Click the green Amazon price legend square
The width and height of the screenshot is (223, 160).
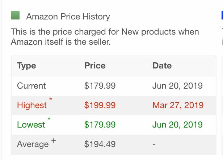point(15,15)
